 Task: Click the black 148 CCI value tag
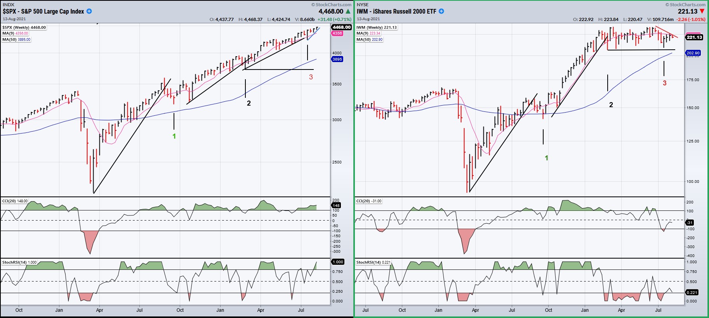[x=336, y=205]
